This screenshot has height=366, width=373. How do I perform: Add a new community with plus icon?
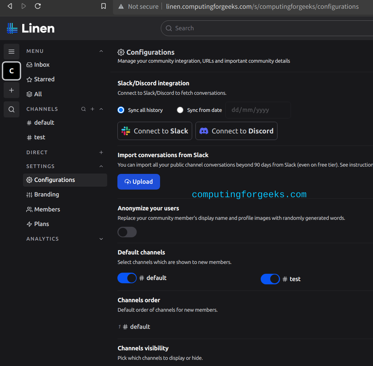11,90
